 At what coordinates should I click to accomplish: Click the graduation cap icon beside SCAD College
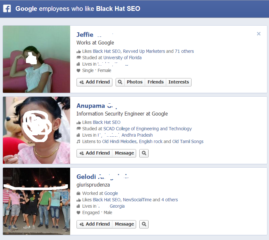click(78, 129)
